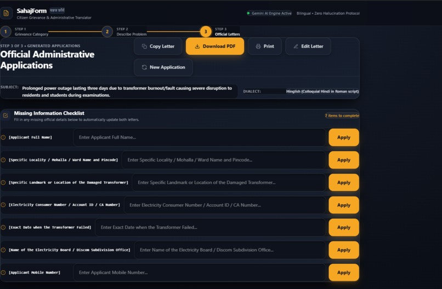Focus the Applicant Mobile Number input
This screenshot has width=442, height=289.
pyautogui.click(x=200, y=273)
